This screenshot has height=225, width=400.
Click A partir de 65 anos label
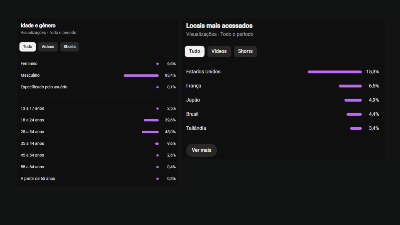click(38, 179)
